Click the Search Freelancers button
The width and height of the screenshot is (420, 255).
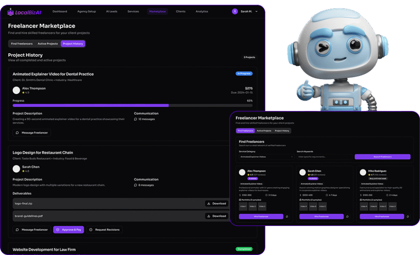[x=383, y=157]
